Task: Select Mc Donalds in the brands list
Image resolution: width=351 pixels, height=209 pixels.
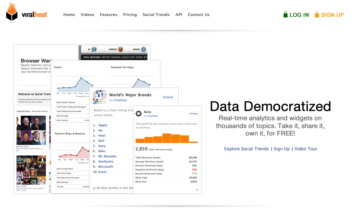Action: pyautogui.click(x=107, y=156)
